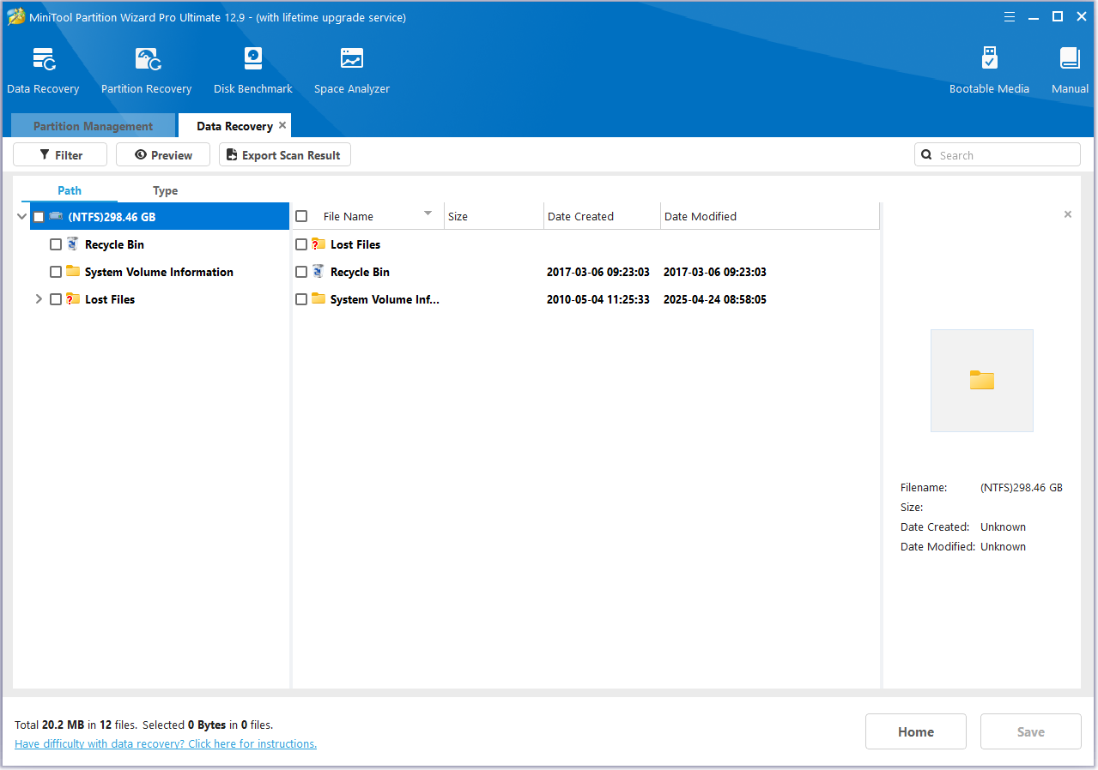Expand the Lost Files tree node
1098x770 pixels.
pos(39,299)
